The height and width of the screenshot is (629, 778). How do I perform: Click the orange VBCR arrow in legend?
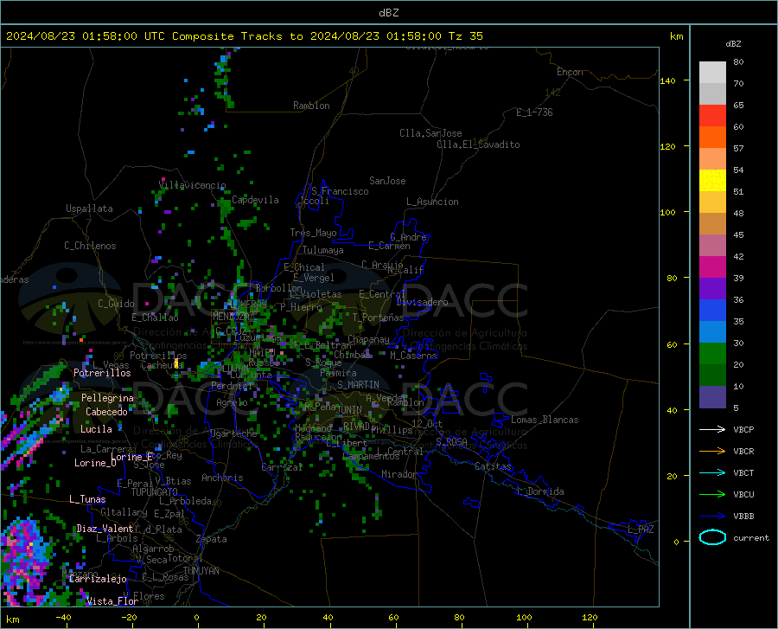coord(712,451)
